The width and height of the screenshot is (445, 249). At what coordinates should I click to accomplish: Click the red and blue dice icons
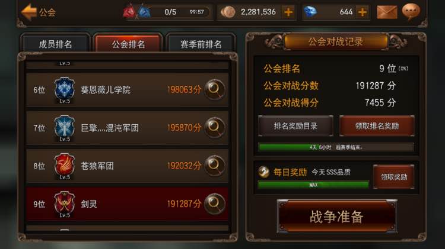(136, 12)
